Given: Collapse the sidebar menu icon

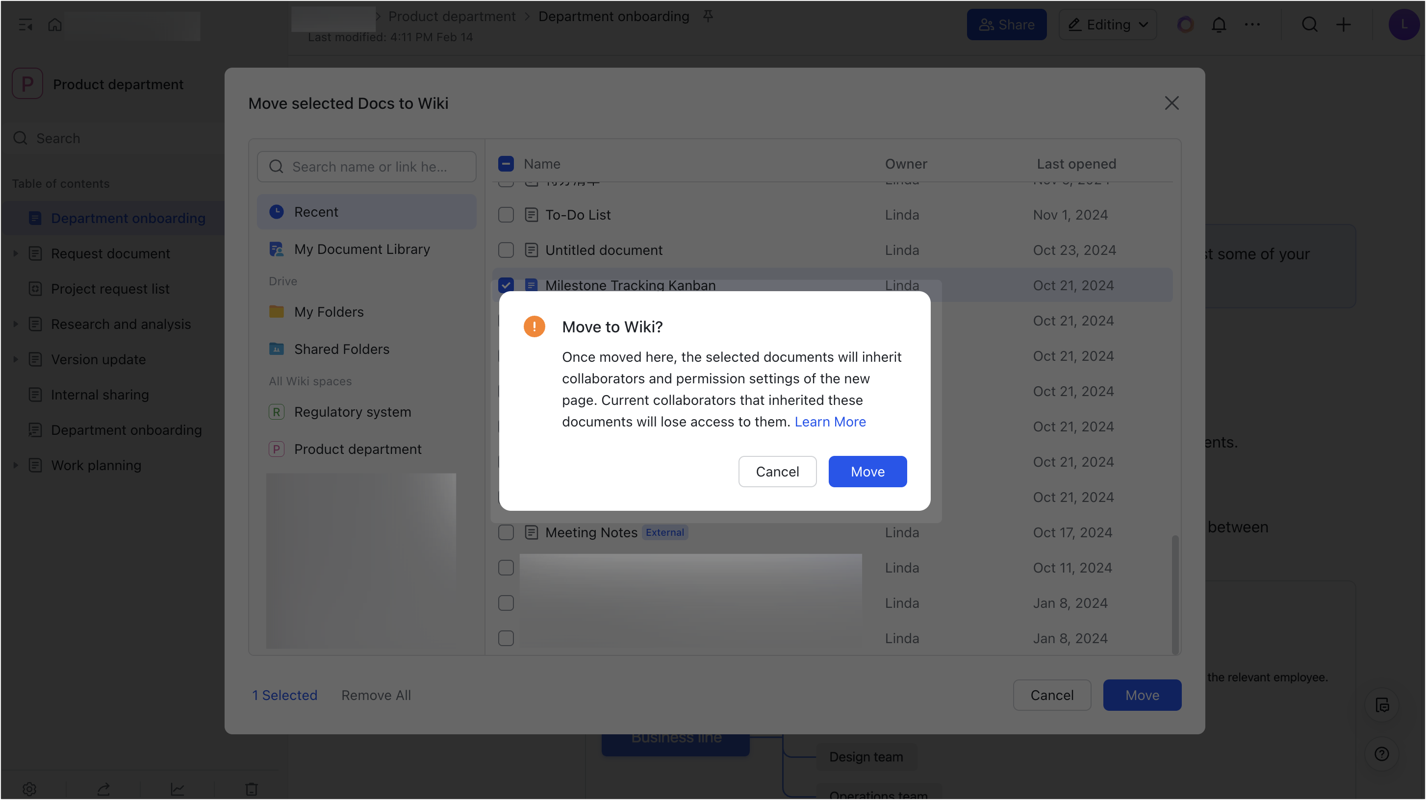Looking at the screenshot, I should tap(25, 25).
